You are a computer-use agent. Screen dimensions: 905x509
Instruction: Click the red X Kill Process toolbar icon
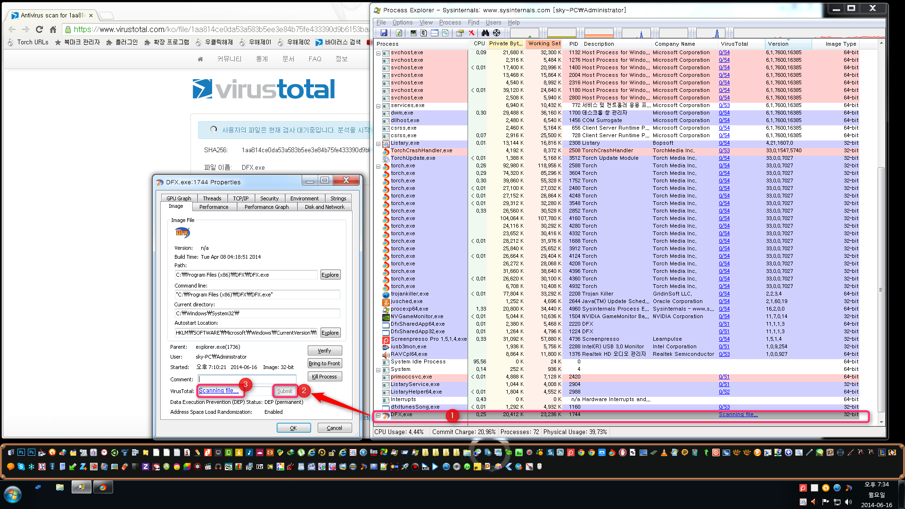tap(471, 33)
